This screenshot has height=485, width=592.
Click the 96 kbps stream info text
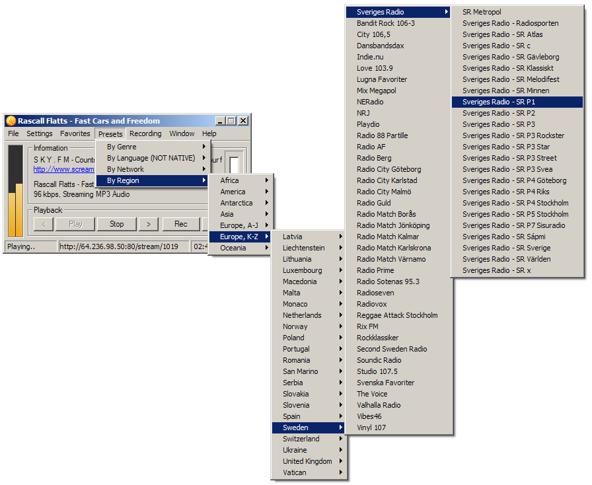click(81, 194)
